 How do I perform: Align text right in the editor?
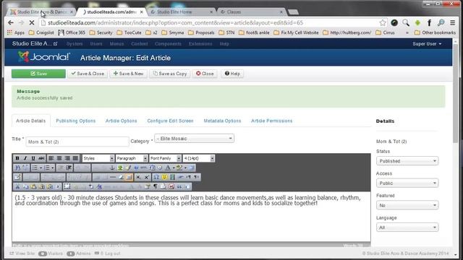point(67,158)
